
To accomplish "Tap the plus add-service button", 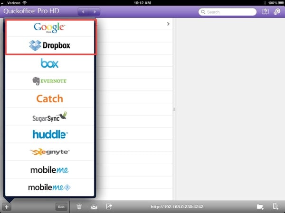I will [7, 207].
